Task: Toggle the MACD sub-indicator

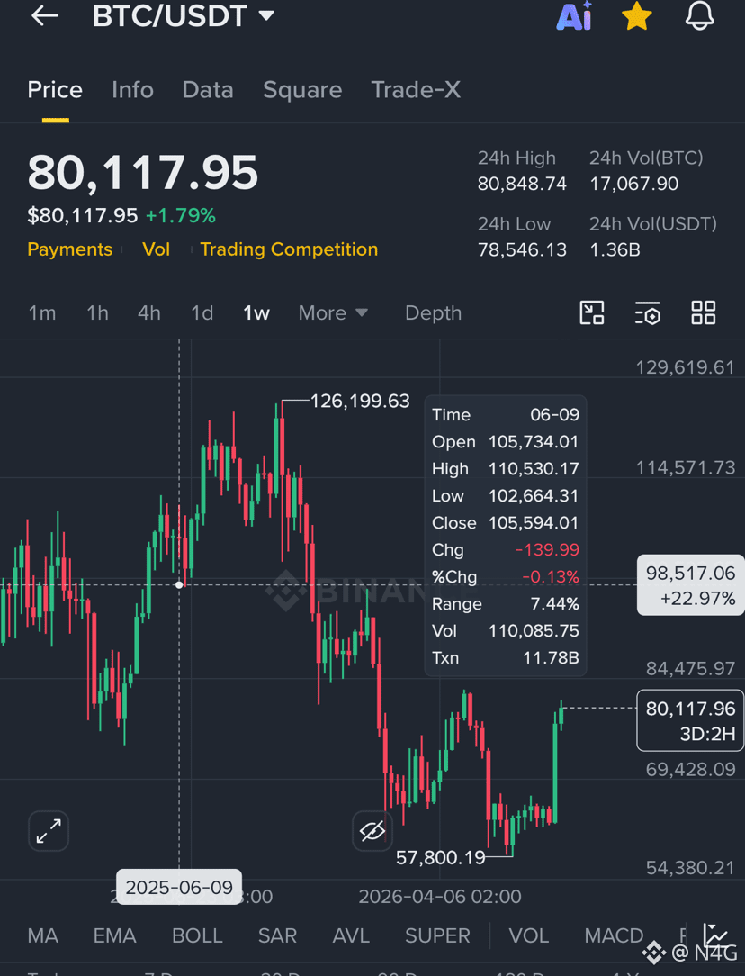Action: 614,935
